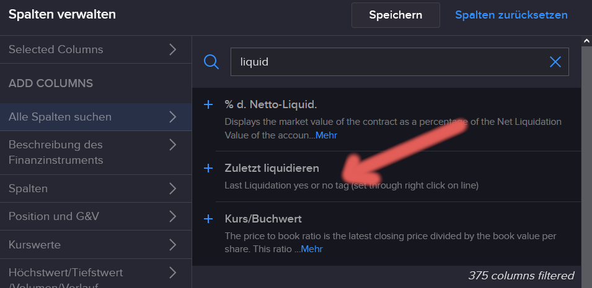
Task: Click the vertical scrollbar on the right
Action: 586,155
